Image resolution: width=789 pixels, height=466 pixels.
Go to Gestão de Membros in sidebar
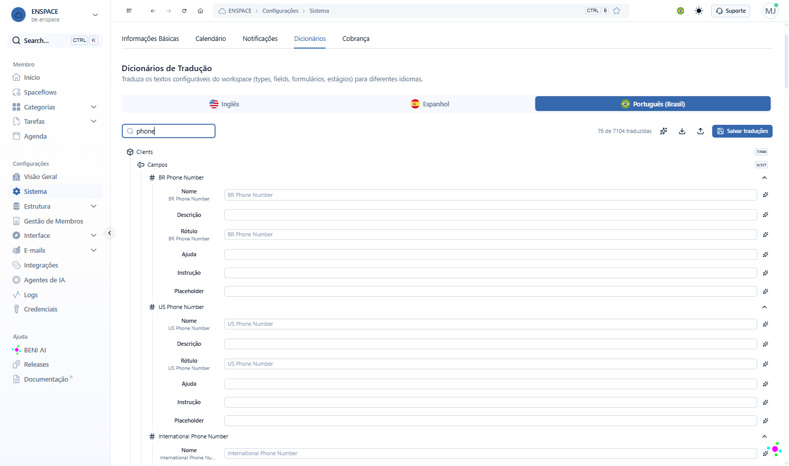point(53,221)
